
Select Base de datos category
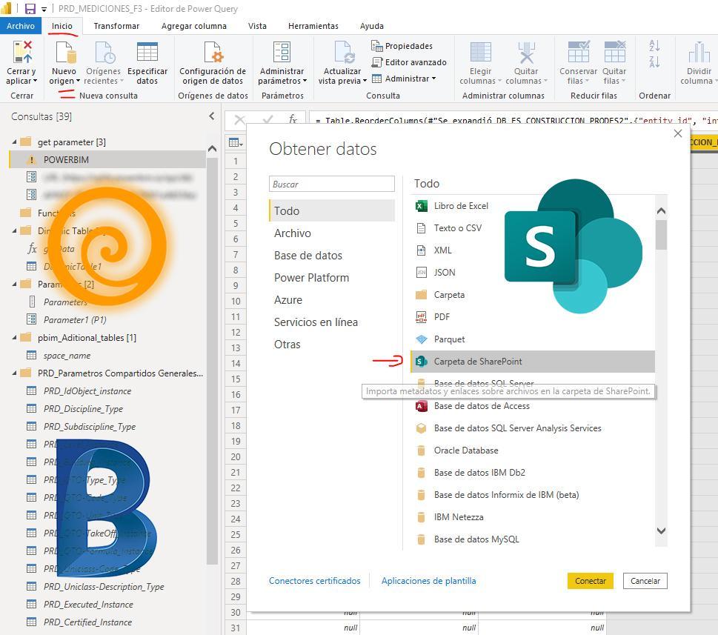point(308,256)
